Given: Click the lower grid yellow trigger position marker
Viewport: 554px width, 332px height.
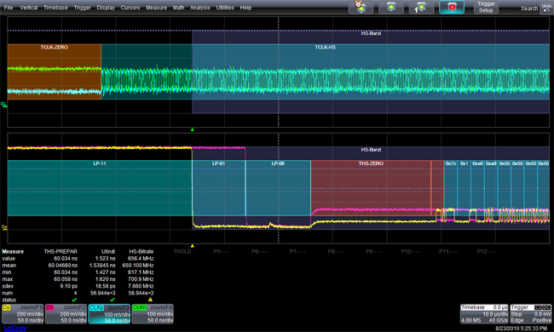Looking at the screenshot, I should click(193, 245).
